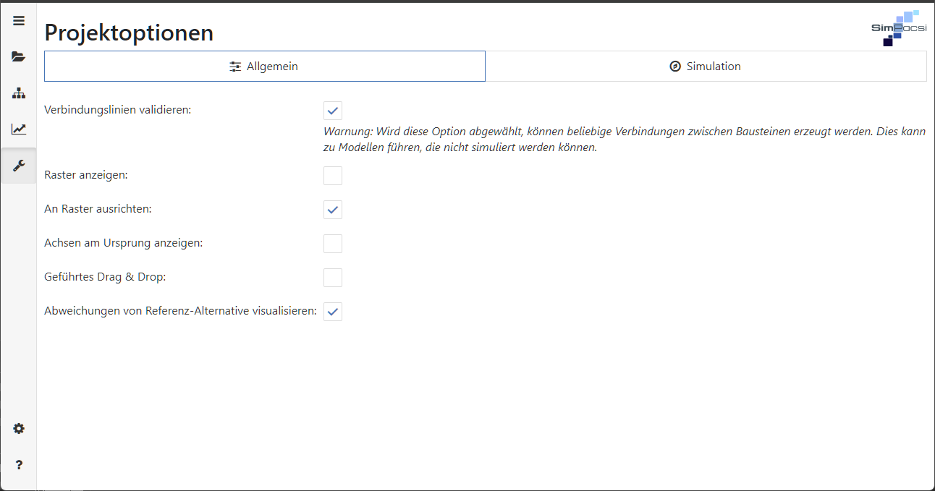Switch to the Simulation tab
935x491 pixels.
point(706,67)
